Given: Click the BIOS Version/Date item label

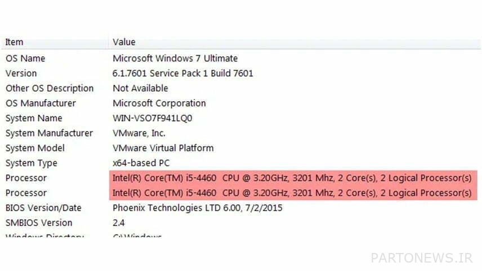Looking at the screenshot, I should tap(43, 208).
